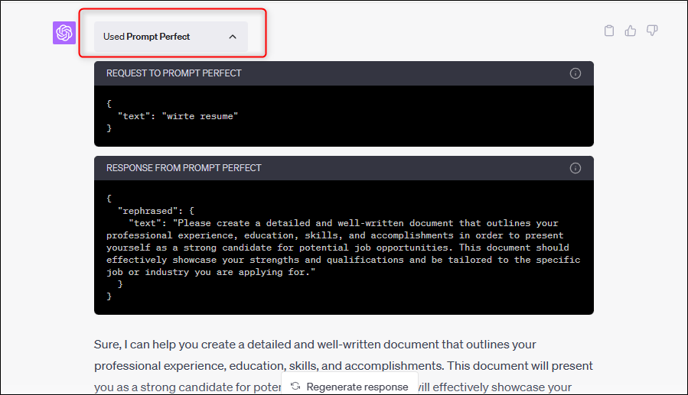Click the ChatGPT avatar icon

[64, 33]
